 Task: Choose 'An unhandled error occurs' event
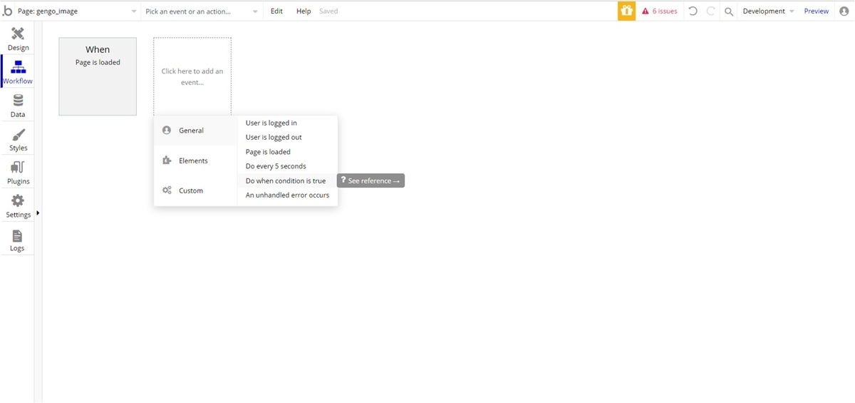tap(287, 195)
